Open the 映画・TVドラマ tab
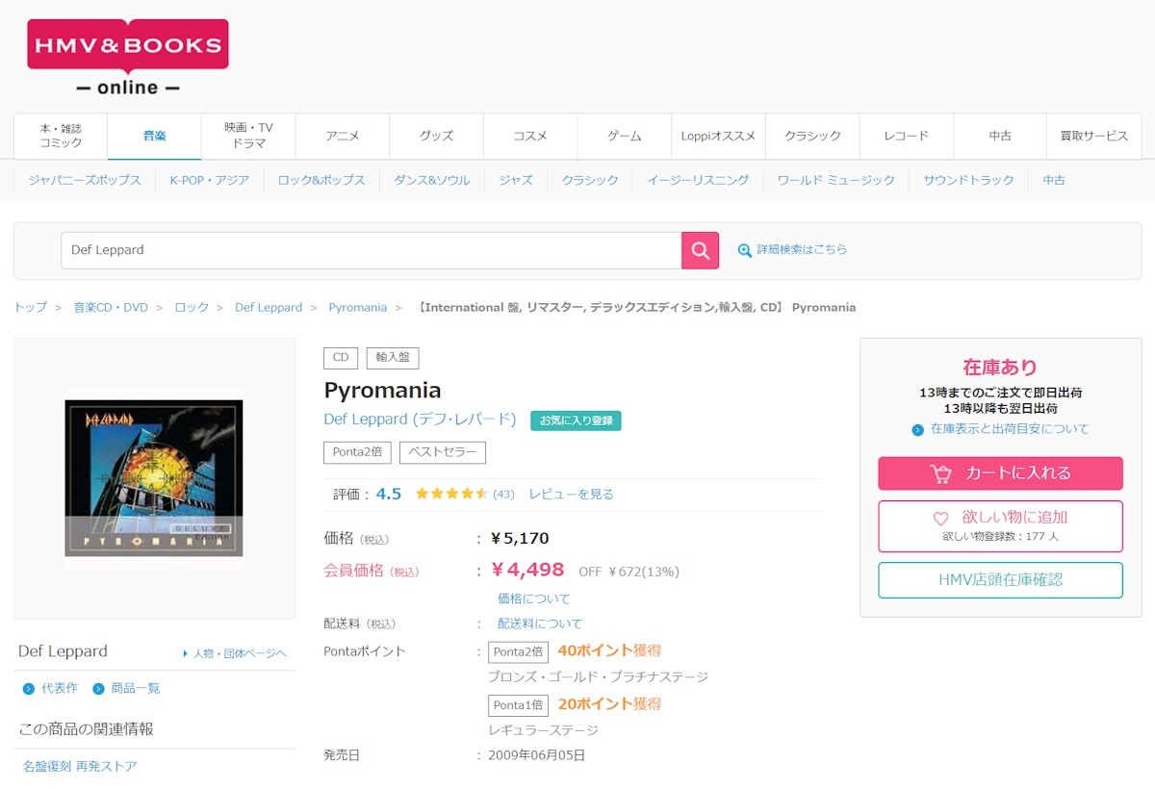Image resolution: width=1155 pixels, height=789 pixels. (x=248, y=136)
